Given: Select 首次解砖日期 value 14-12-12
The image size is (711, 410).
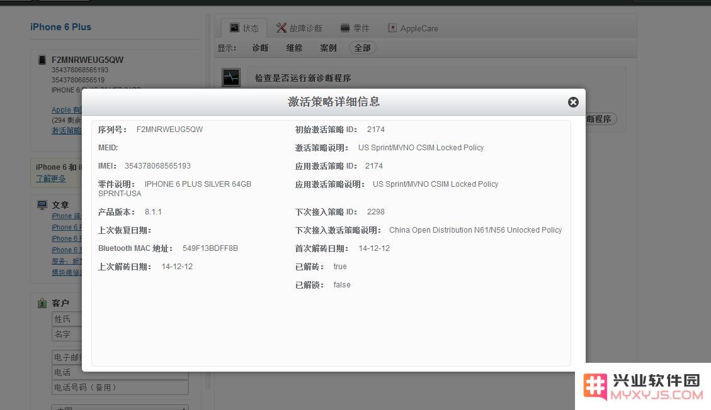Looking at the screenshot, I should coord(374,248).
